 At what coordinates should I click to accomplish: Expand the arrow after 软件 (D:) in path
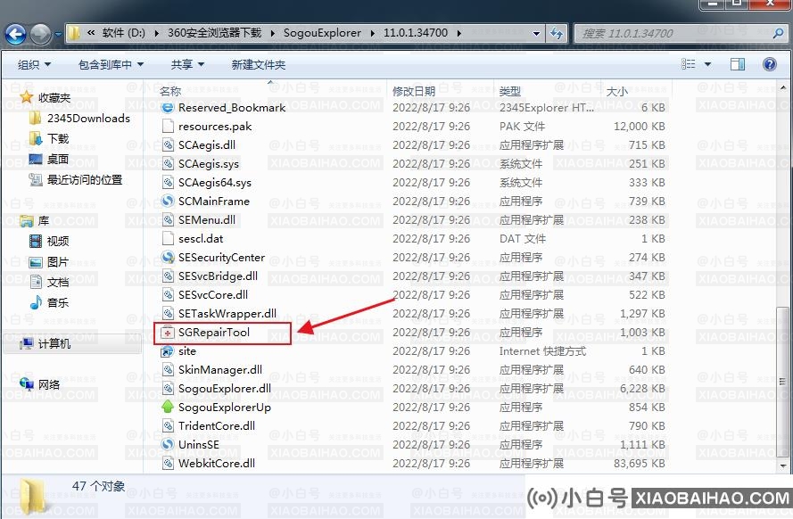(x=156, y=33)
